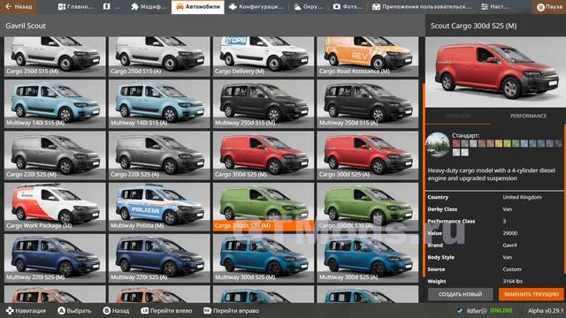Viewport: 566px width, 318px height.
Task: Open Приложения пользовательского интерфейса tab
Action: (421, 7)
